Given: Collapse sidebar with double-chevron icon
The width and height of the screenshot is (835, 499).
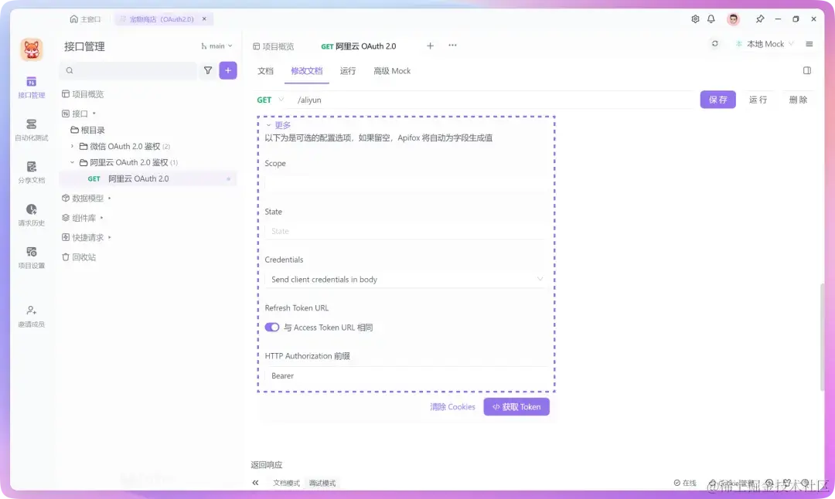Looking at the screenshot, I should [x=256, y=483].
